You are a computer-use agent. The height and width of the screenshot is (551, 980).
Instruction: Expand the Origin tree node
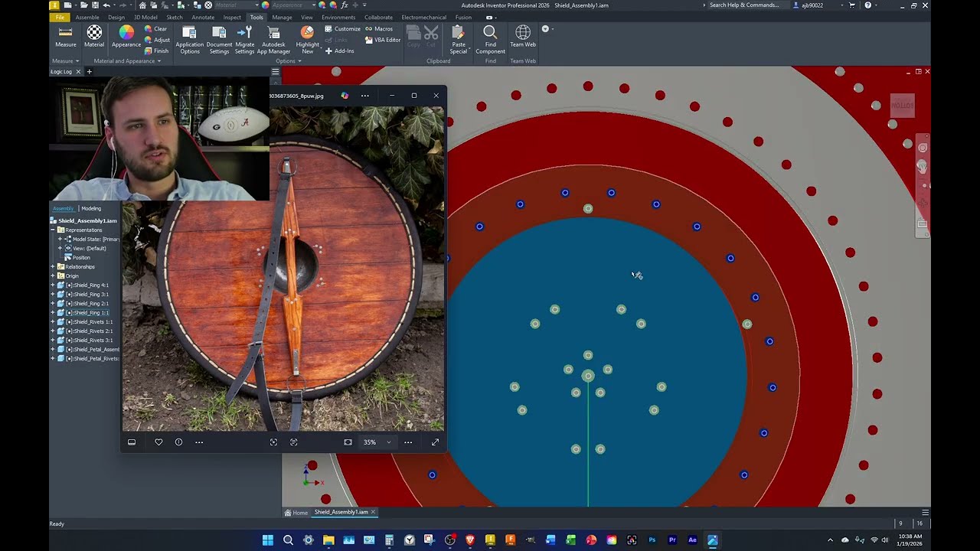point(52,275)
